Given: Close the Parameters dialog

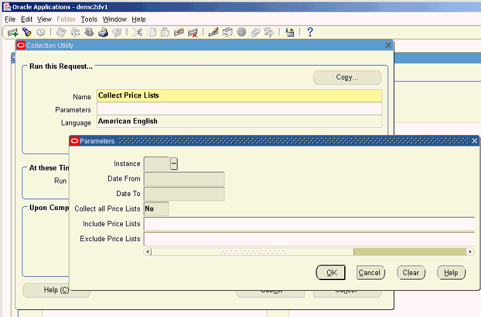Looking at the screenshot, I should 474,141.
